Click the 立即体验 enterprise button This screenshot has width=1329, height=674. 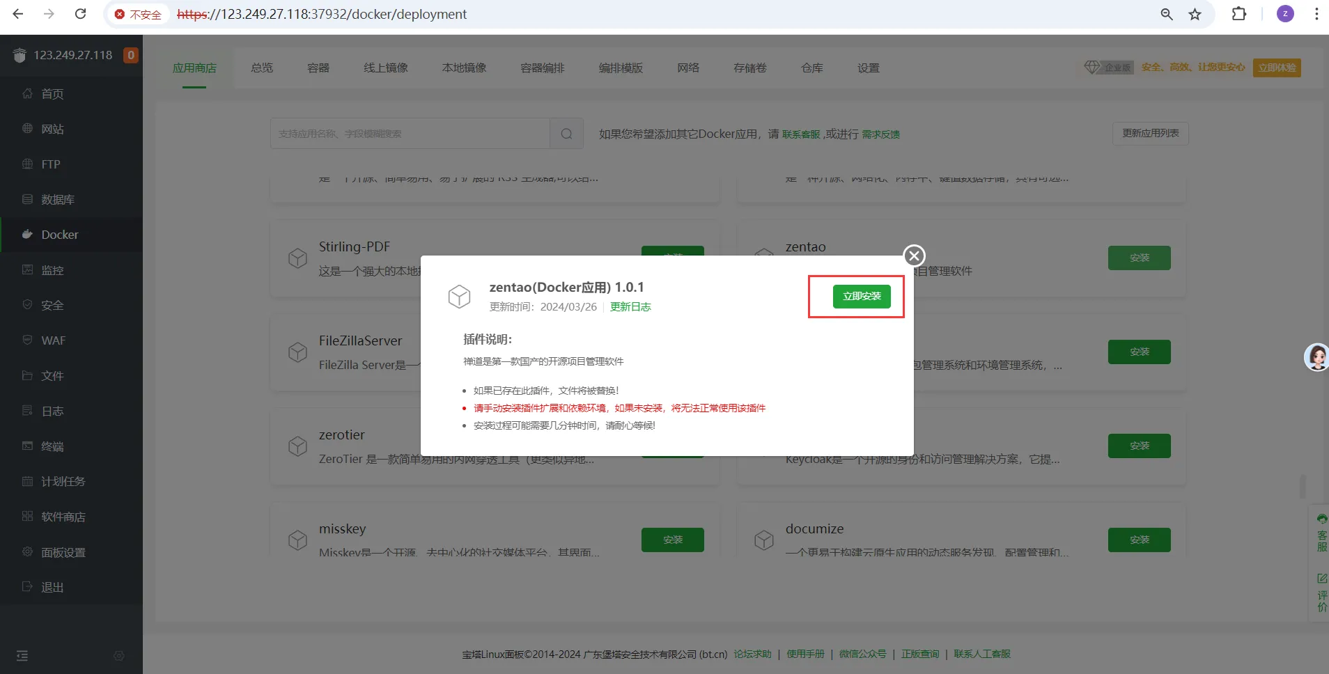click(x=1277, y=68)
